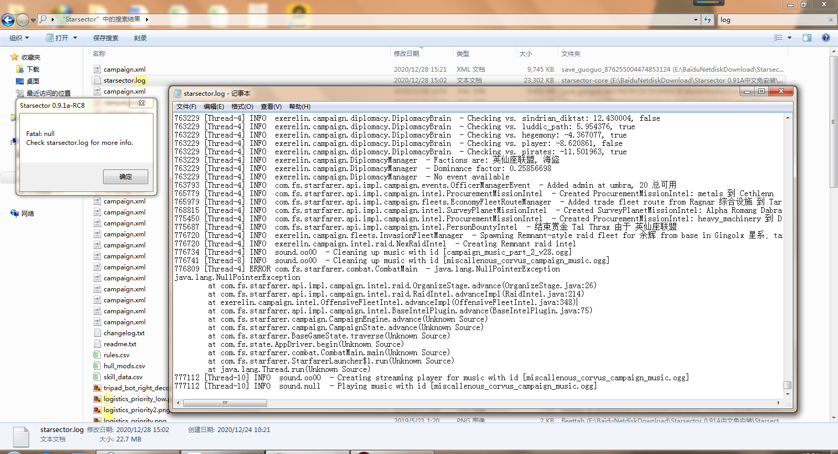Screen dimensions: 838x454
Task: Expand the 组织 dropdown menu
Action: point(19,38)
